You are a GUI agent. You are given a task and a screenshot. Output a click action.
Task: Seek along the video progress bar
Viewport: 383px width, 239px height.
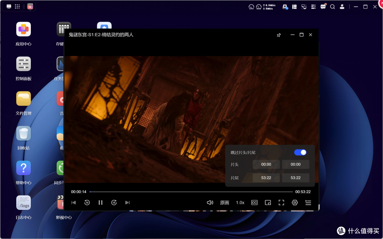pyautogui.click(x=191, y=192)
